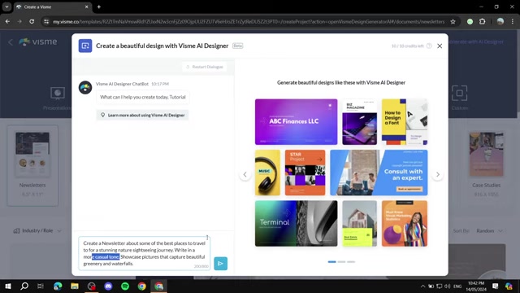The image size is (520, 293).
Task: Show previous design examples with left arrow
Action: 245,174
